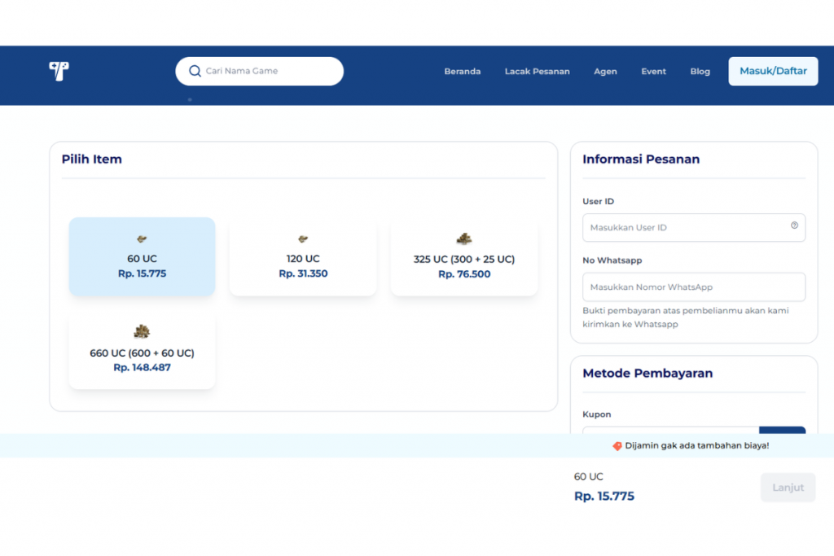
Task: Click the price Rp. 31.350
Action: [303, 274]
